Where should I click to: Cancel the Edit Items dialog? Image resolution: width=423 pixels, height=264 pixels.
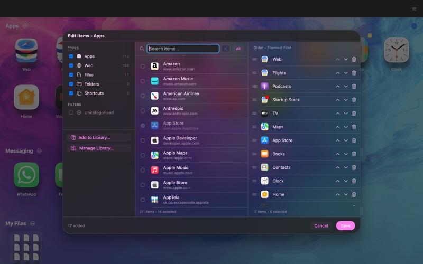321,226
